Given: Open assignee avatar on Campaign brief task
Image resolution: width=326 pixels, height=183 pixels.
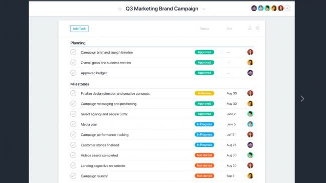Looking at the screenshot, I should 250,52.
